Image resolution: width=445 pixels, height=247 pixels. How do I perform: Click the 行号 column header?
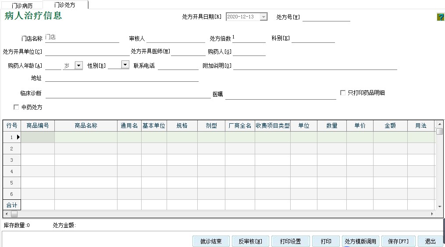[x=12, y=125]
